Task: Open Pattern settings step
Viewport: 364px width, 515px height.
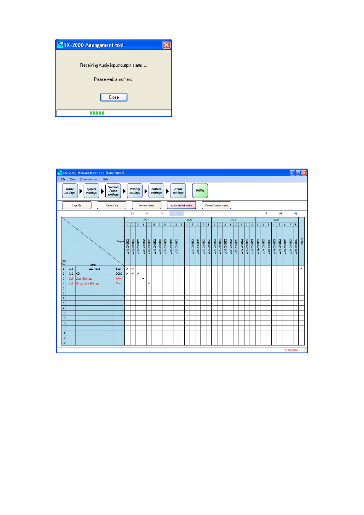Action: (x=156, y=191)
